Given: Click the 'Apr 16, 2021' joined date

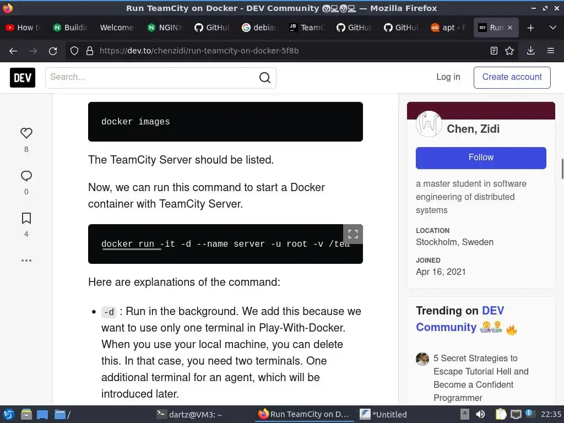Looking at the screenshot, I should click(x=441, y=272).
